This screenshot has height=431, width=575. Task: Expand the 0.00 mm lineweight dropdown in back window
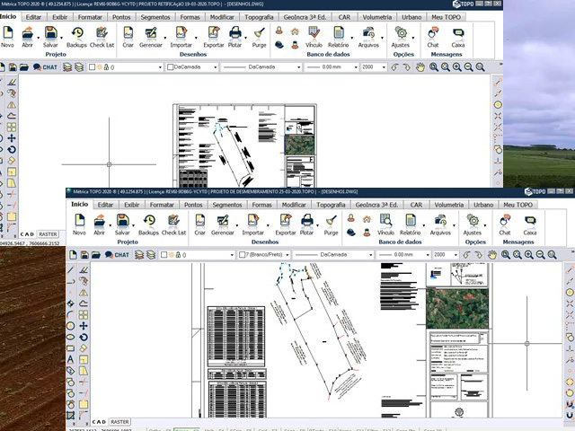pos(332,67)
